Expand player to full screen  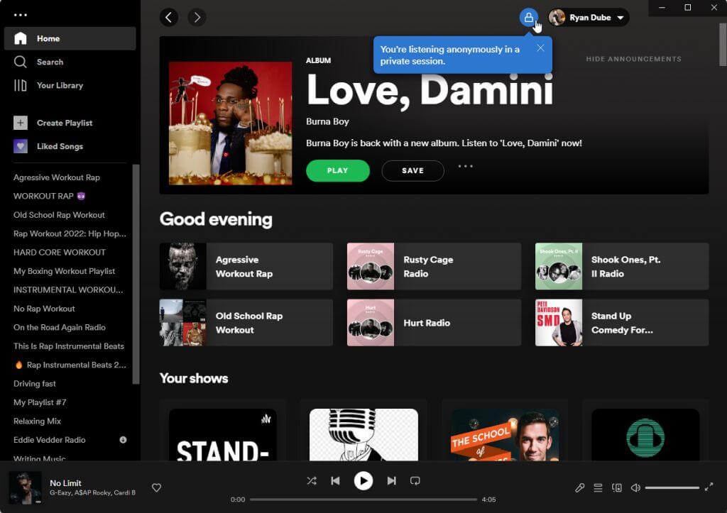[709, 487]
